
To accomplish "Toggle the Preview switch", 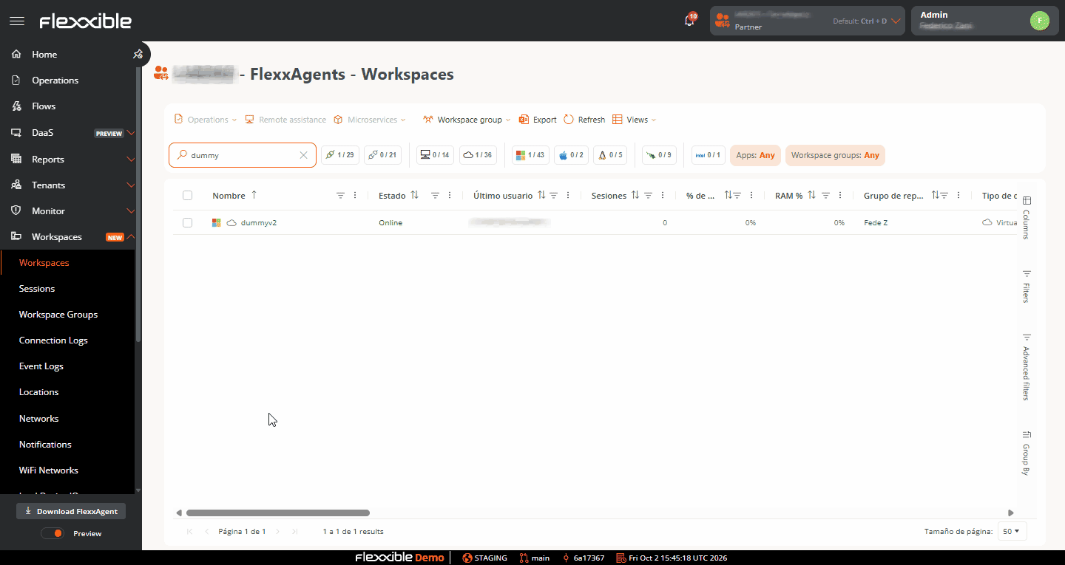I will click(52, 533).
